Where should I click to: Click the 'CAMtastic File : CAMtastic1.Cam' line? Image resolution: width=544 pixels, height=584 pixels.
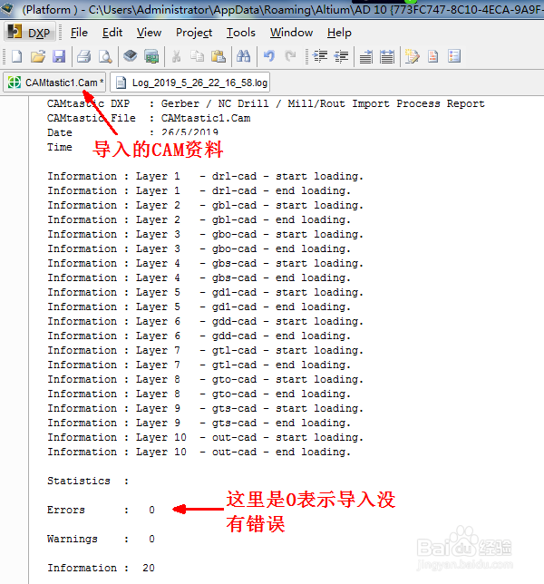click(x=149, y=118)
